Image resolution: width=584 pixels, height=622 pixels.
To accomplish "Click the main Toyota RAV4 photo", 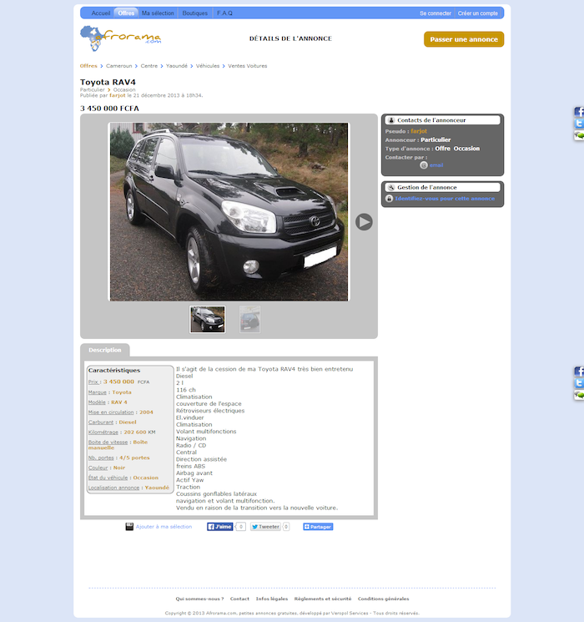I will coord(229,211).
